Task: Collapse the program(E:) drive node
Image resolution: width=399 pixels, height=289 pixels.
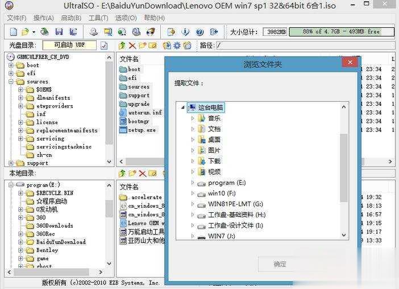Action: click(11, 185)
